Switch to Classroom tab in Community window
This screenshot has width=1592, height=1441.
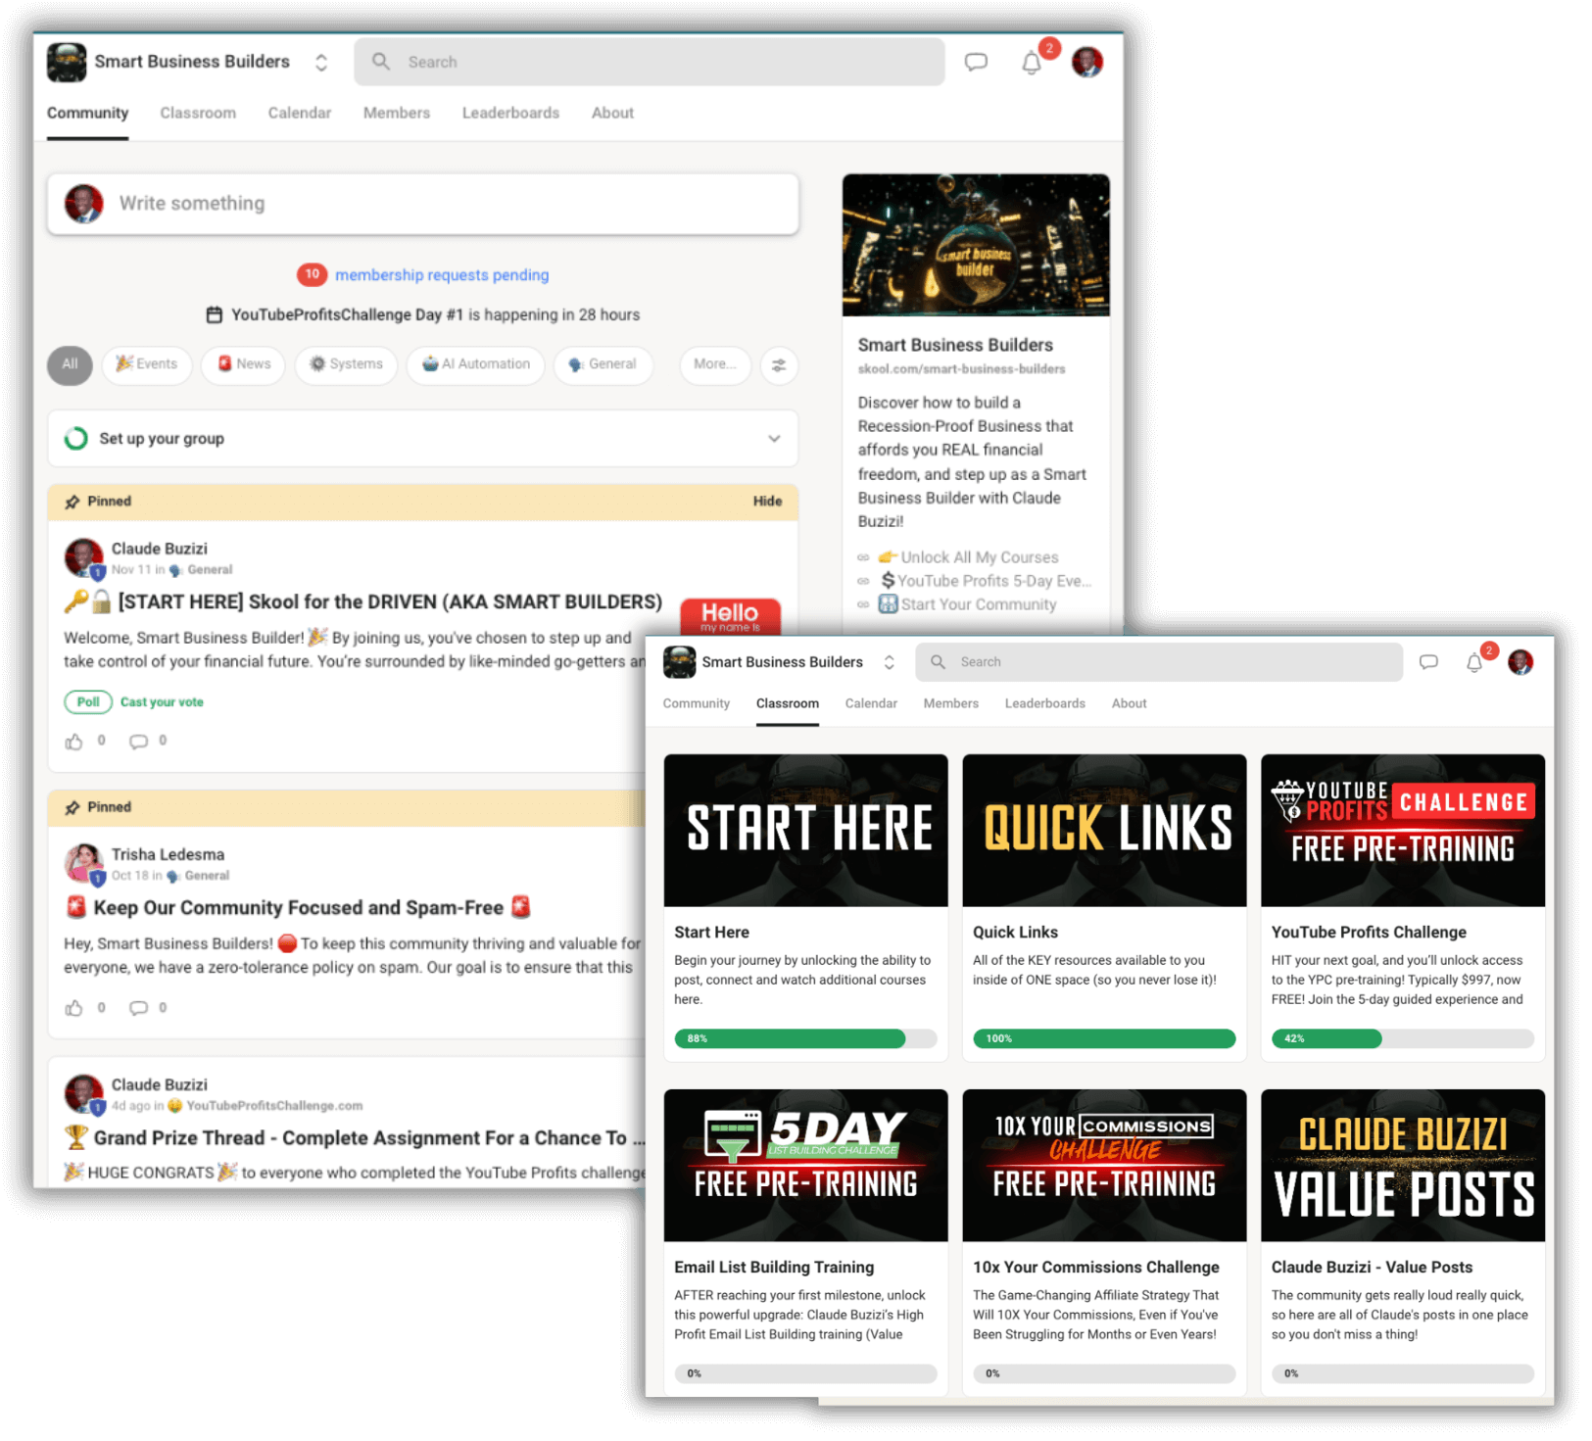coord(198,114)
